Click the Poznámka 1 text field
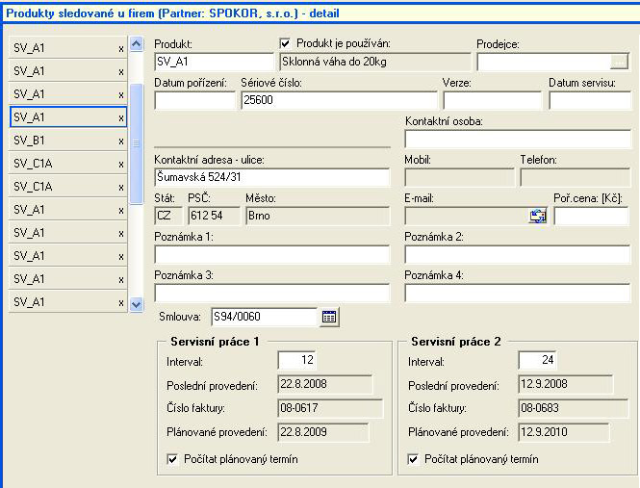640x488 pixels. 271,254
